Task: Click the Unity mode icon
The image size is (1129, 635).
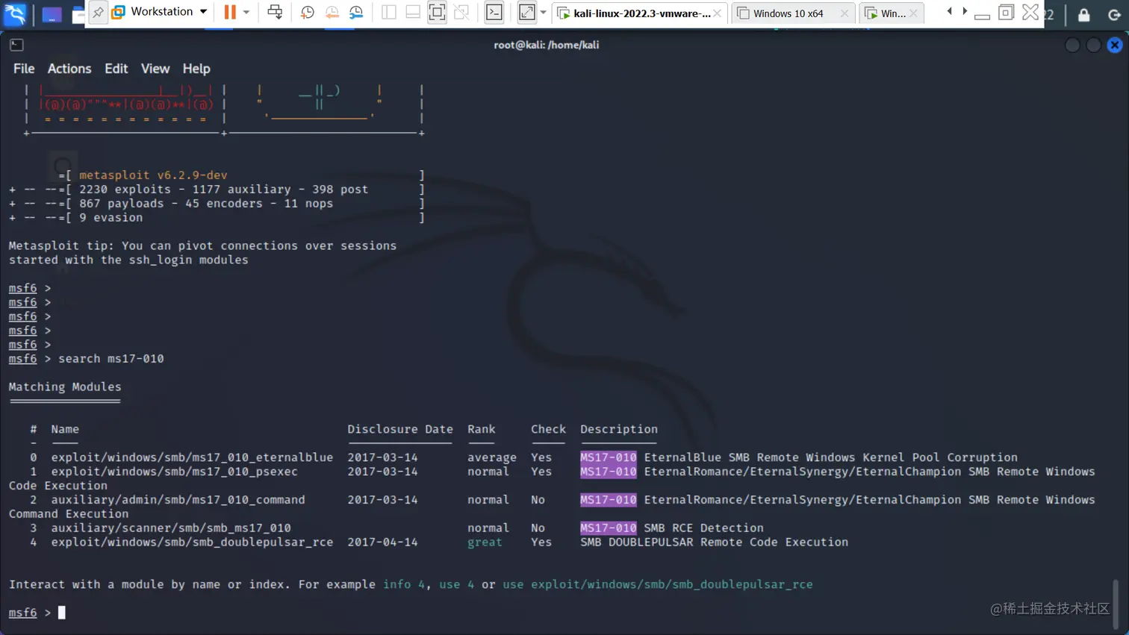Action: (x=461, y=12)
